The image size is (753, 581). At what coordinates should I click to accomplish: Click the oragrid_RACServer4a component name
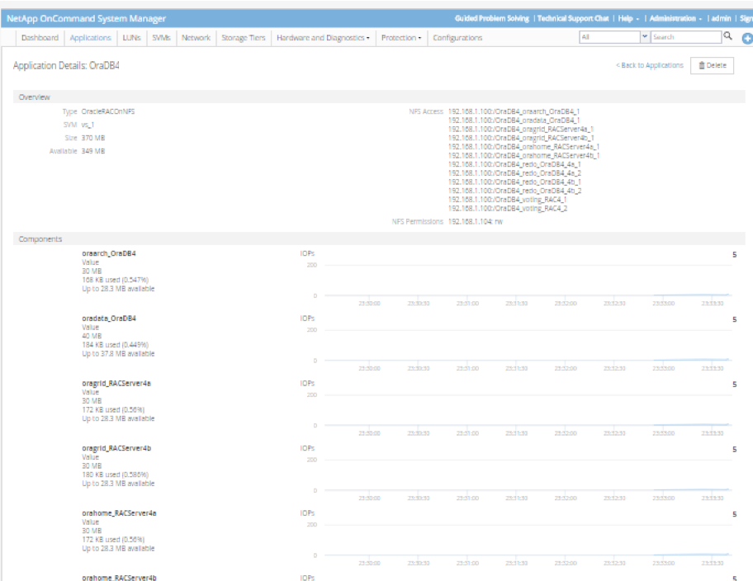click(x=116, y=383)
